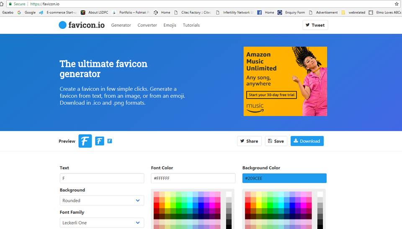
Task: Click the Text input field containing F
Action: (102, 178)
